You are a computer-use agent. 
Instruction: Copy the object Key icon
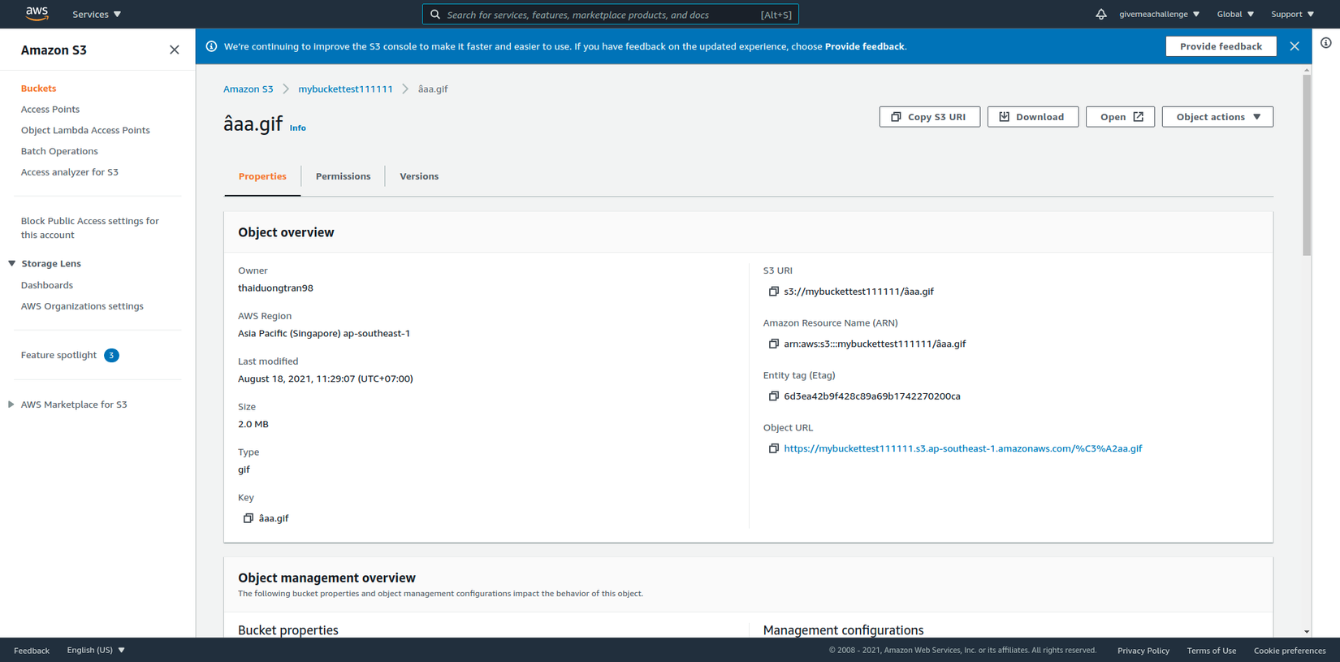[x=249, y=518]
